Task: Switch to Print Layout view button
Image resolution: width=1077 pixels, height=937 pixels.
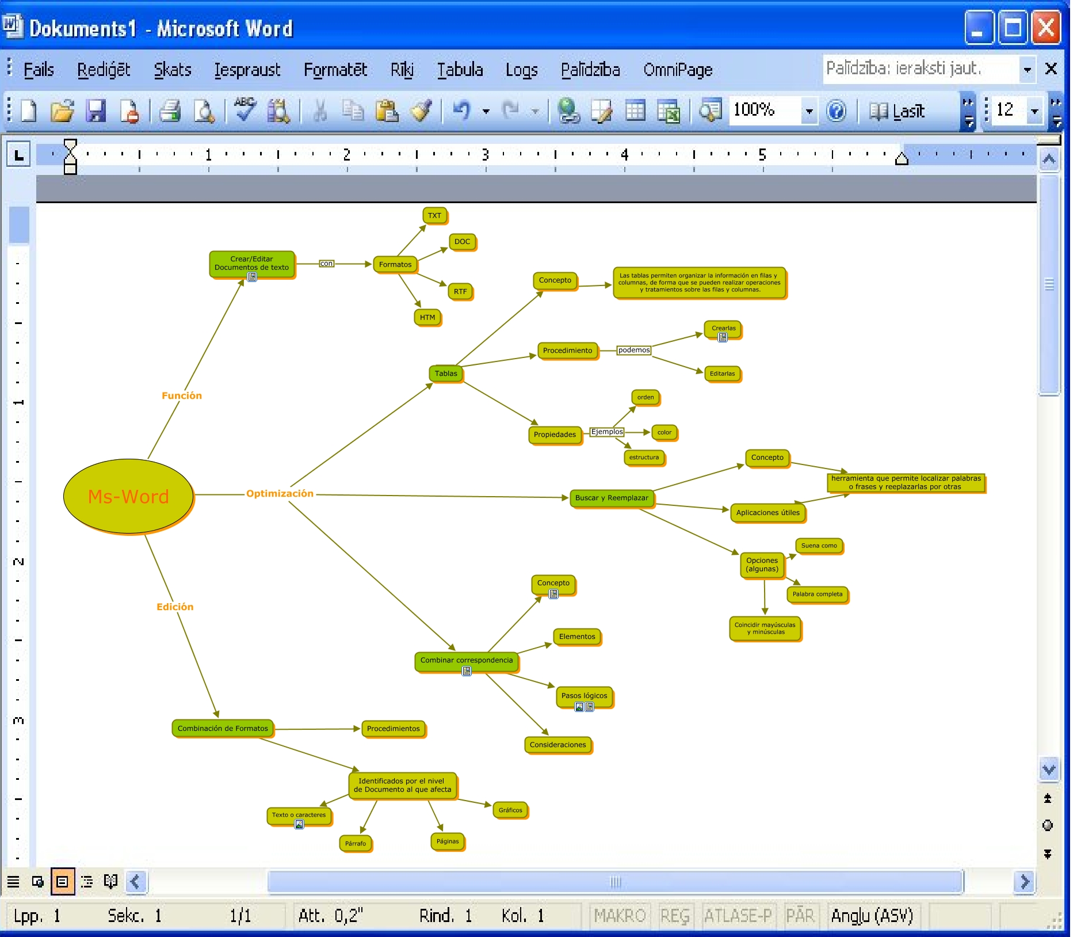Action: click(x=62, y=882)
